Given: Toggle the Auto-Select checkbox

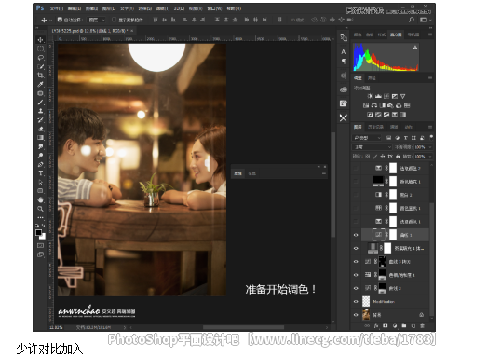Looking at the screenshot, I should coord(60,20).
